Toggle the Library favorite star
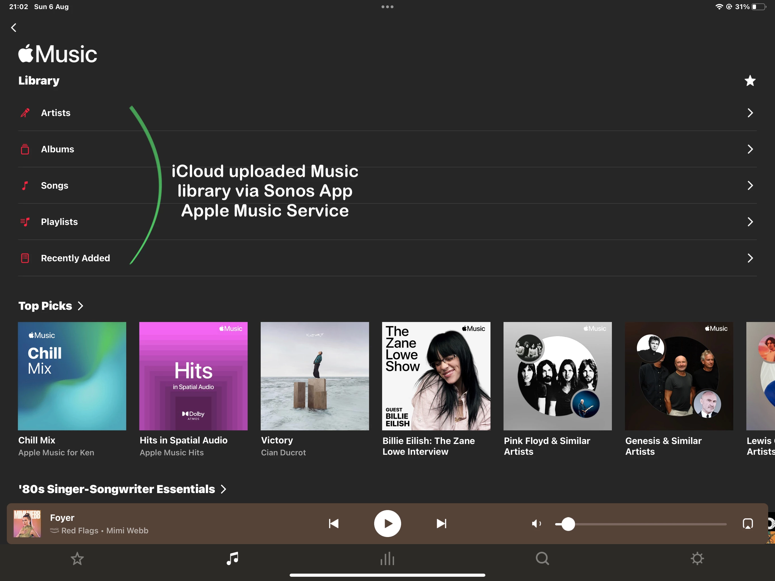775x581 pixels. [x=750, y=81]
